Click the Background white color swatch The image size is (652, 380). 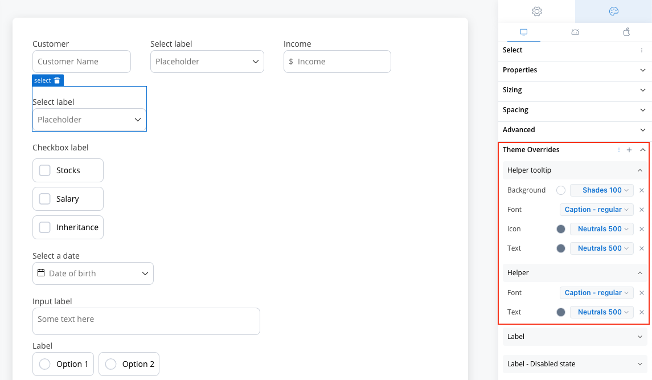561,190
